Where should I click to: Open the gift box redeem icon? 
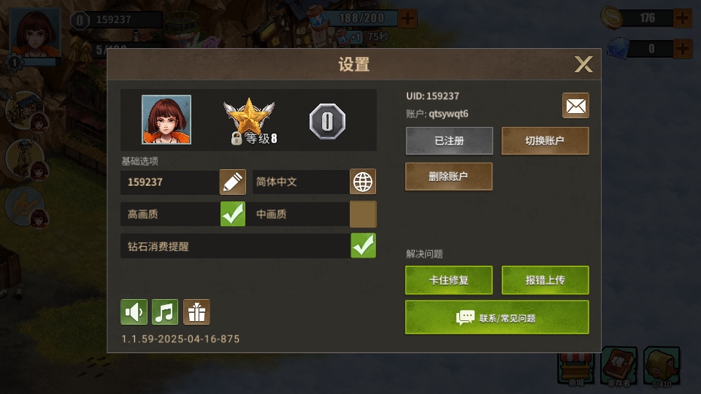click(x=196, y=312)
